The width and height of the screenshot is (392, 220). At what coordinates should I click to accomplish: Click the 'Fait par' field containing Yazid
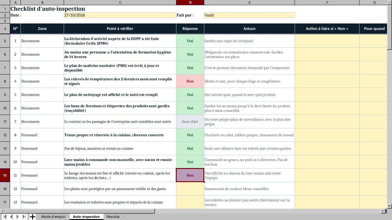click(x=249, y=15)
